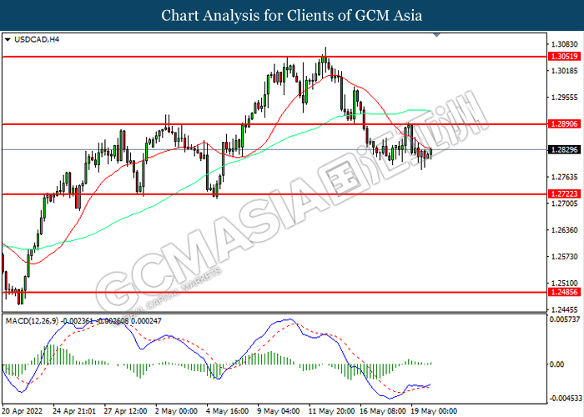Click the 1.24455 price axis value
Image resolution: width=584 pixels, height=417 pixels.
click(x=564, y=309)
